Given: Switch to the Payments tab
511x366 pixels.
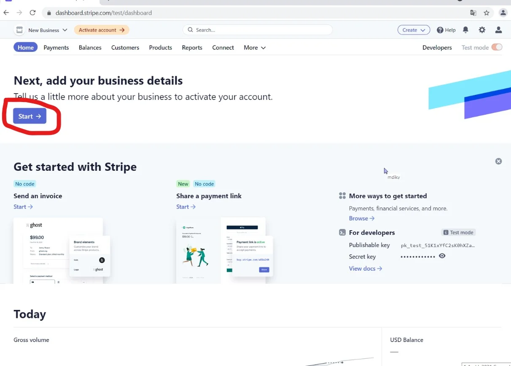Looking at the screenshot, I should click(x=56, y=48).
